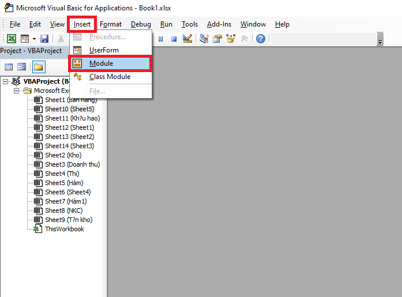Select Sheet2 (Kho) in project tree
This screenshot has height=297, width=402.
click(63, 155)
